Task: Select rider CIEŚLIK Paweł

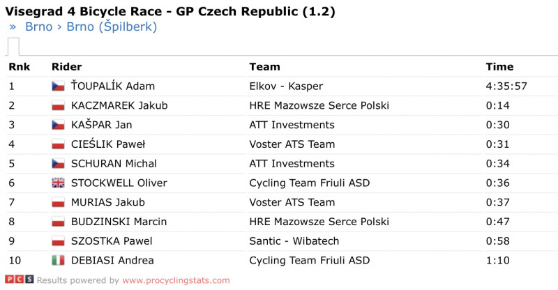Action: tap(108, 144)
